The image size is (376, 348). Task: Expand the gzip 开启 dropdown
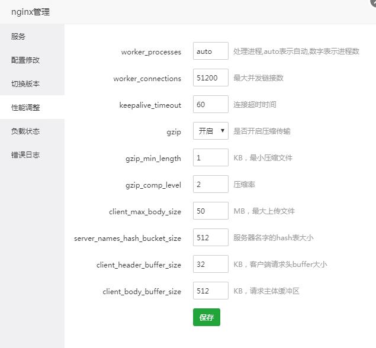point(211,131)
